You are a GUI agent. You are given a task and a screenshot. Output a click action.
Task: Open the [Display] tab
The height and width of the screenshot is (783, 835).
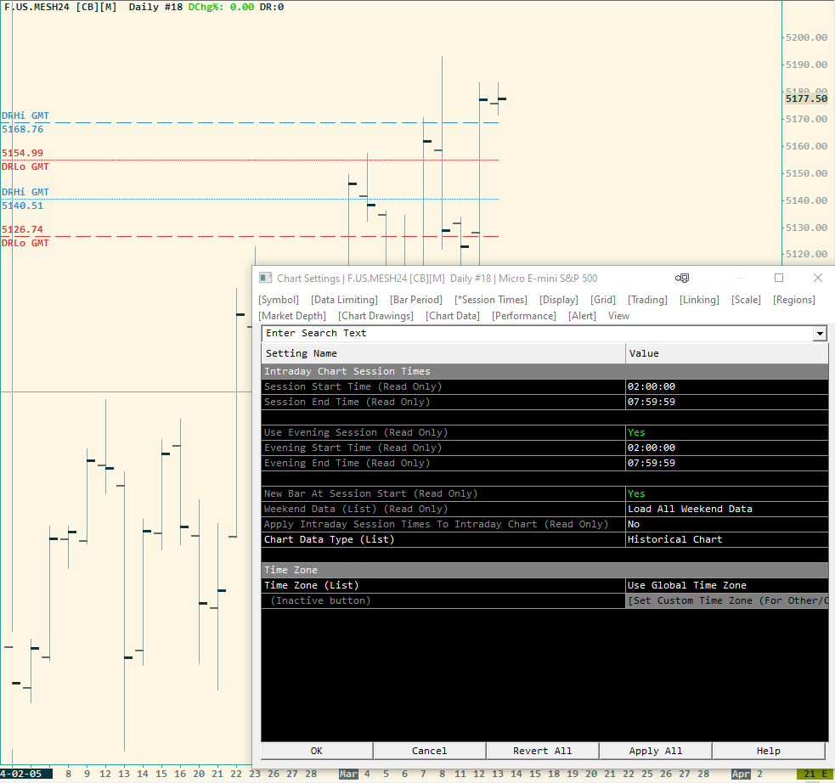[x=559, y=300]
